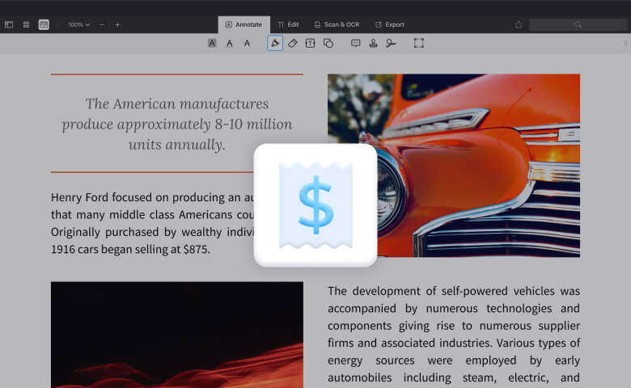The height and width of the screenshot is (388, 631).
Task: Toggle the two-page reading view
Action: (x=44, y=24)
